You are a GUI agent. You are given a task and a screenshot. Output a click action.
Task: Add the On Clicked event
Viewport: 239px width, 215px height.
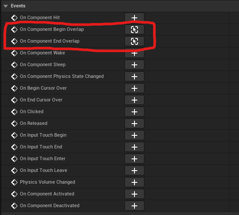[134, 112]
